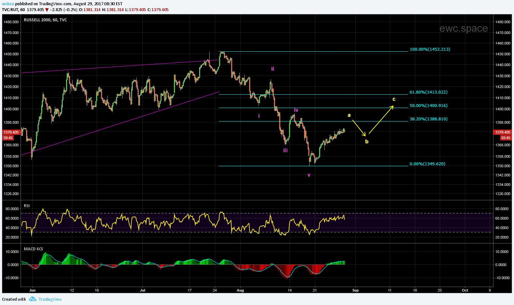Open the TradingView link in the footer
The height and width of the screenshot is (305, 514).
[x=50, y=299]
